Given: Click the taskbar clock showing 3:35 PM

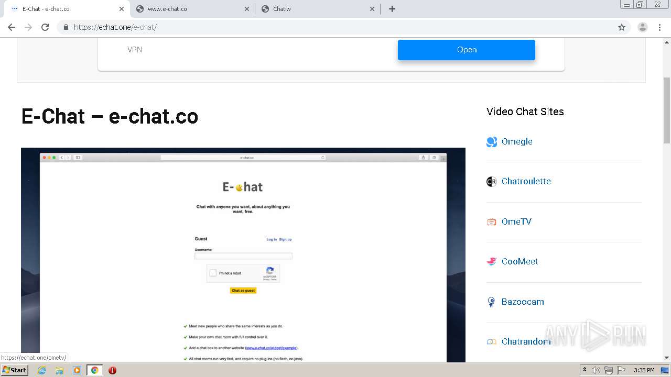Looking at the screenshot, I should (x=644, y=370).
